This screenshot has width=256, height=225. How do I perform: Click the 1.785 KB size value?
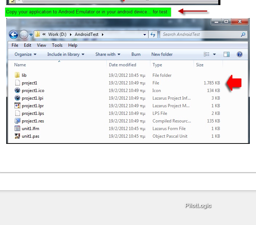coord(212,83)
